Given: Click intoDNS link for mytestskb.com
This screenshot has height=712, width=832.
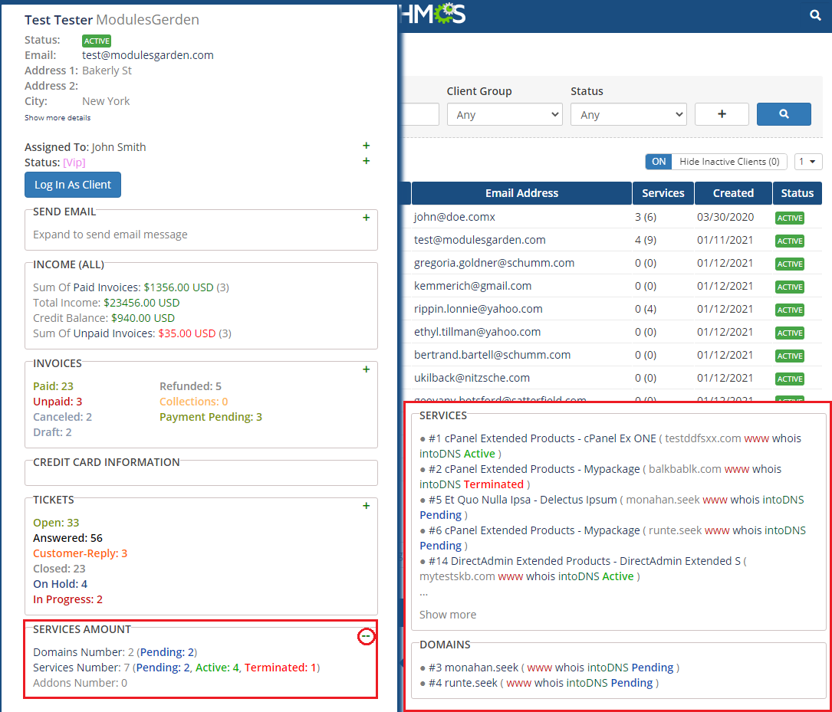Looking at the screenshot, I should tap(578, 576).
